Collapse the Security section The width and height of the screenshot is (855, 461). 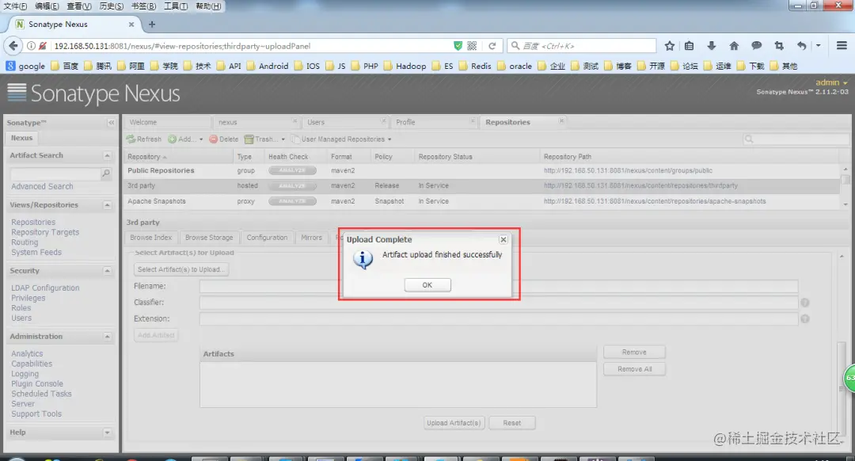point(107,271)
